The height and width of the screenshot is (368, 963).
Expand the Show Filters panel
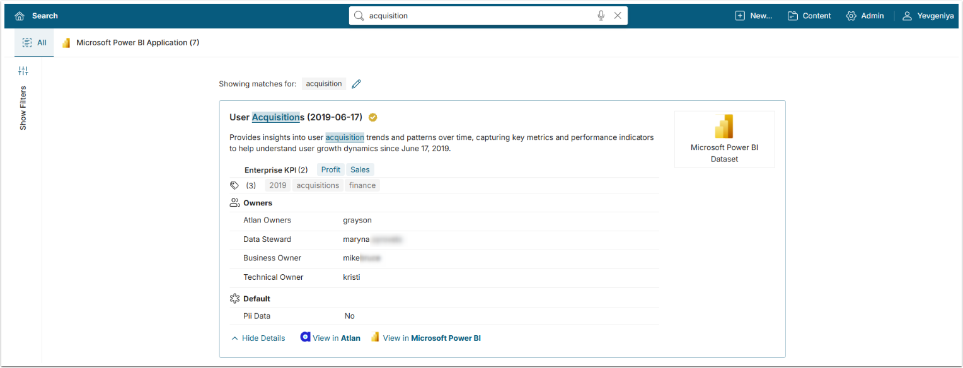pos(23,108)
